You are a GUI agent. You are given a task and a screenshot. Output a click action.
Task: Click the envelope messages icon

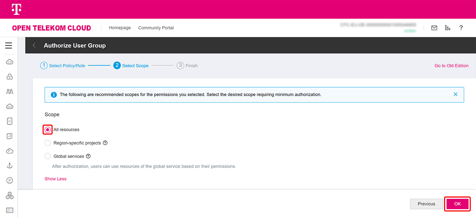[x=434, y=28]
